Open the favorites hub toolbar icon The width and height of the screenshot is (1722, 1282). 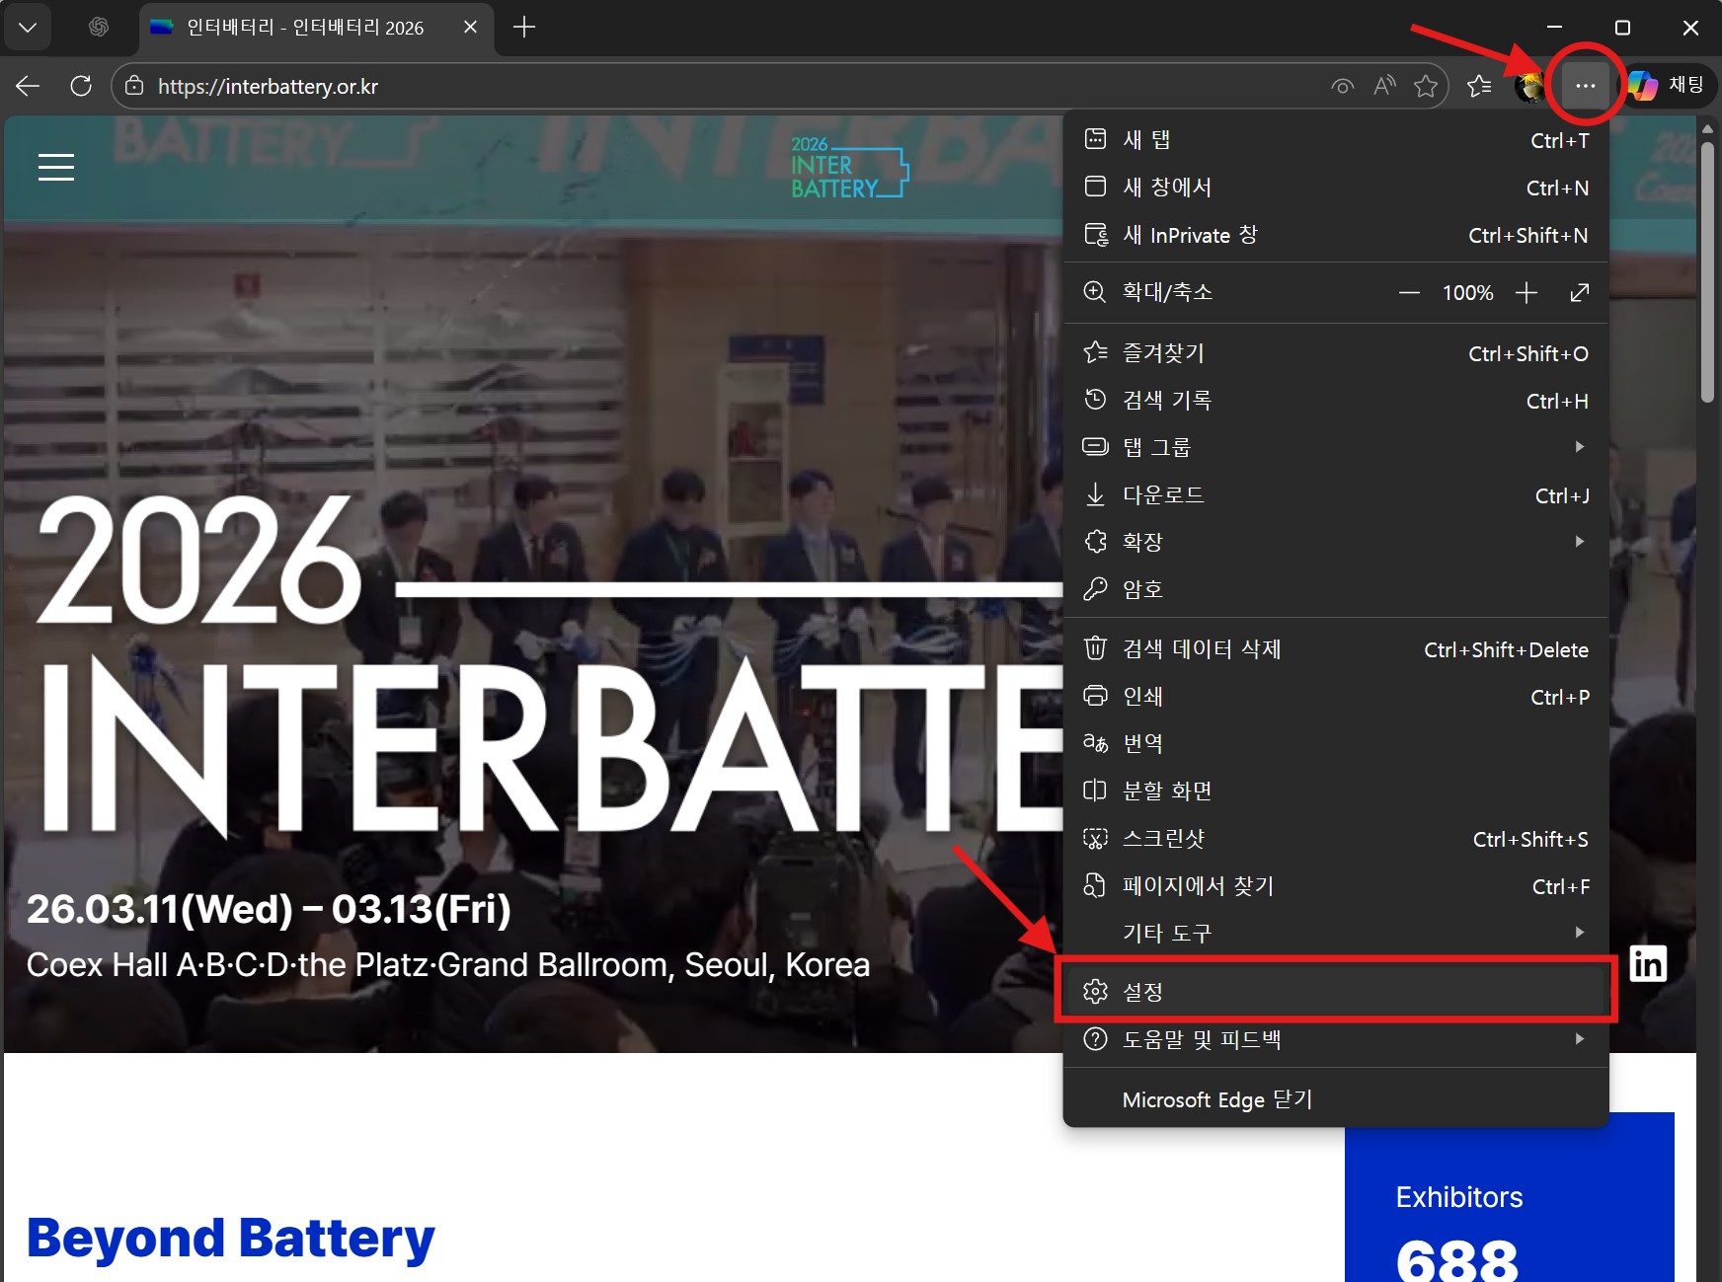(x=1478, y=86)
